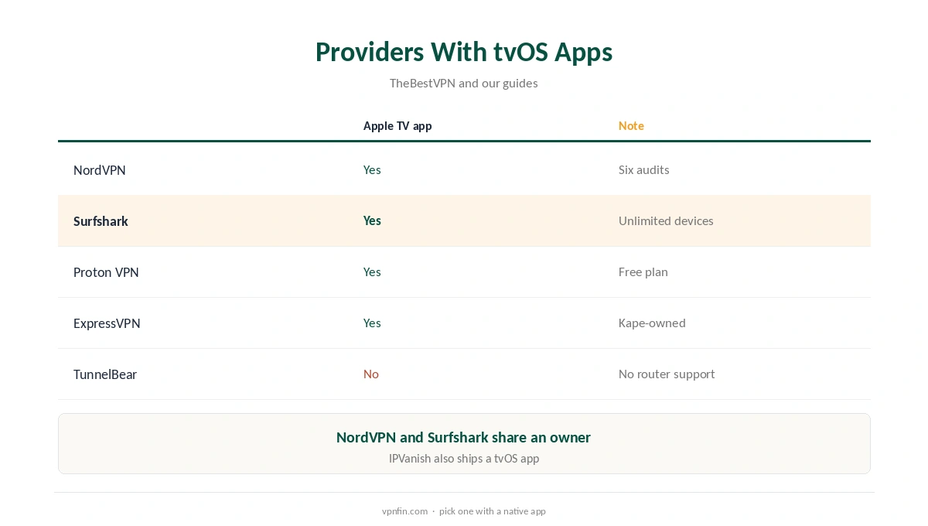The image size is (928, 526).
Task: Select 'IPVanish also ships a tvOS app'
Action: click(464, 459)
